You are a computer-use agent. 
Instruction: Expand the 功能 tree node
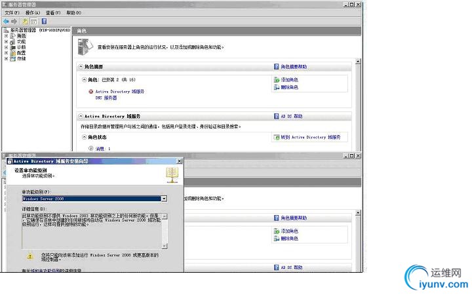[6, 41]
